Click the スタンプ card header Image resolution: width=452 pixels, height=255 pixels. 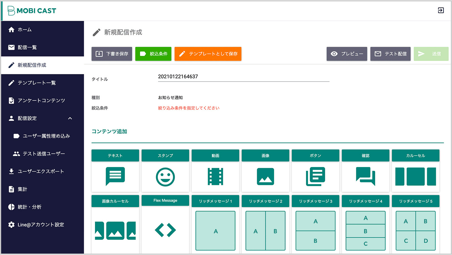[165, 155]
